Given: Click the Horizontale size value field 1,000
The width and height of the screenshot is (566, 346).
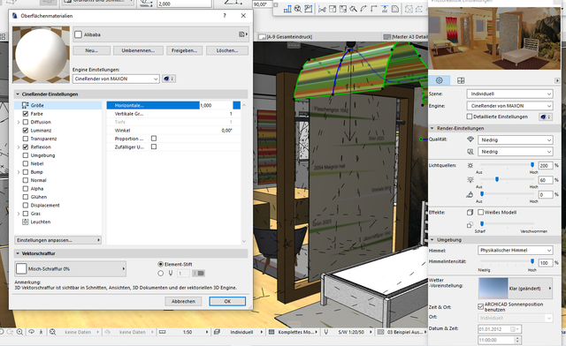Looking at the screenshot, I should point(216,105).
